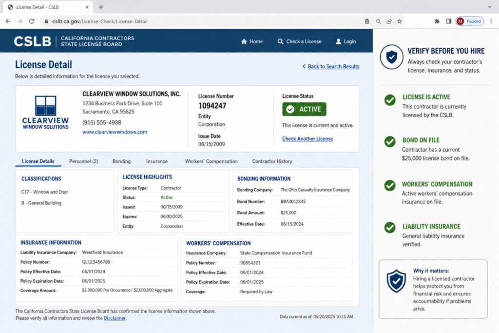Click the Bond On File checkmark icon

pyautogui.click(x=390, y=142)
